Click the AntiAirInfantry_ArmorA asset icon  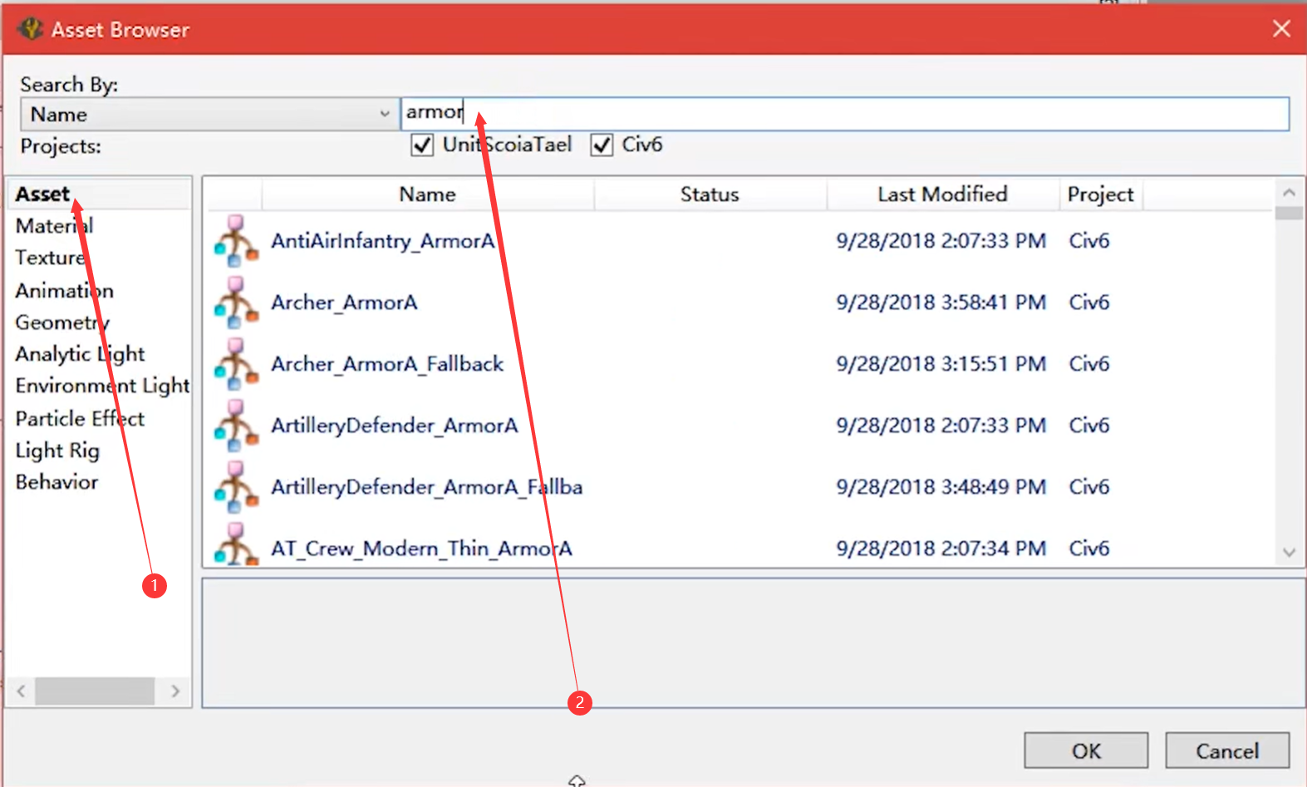(236, 241)
